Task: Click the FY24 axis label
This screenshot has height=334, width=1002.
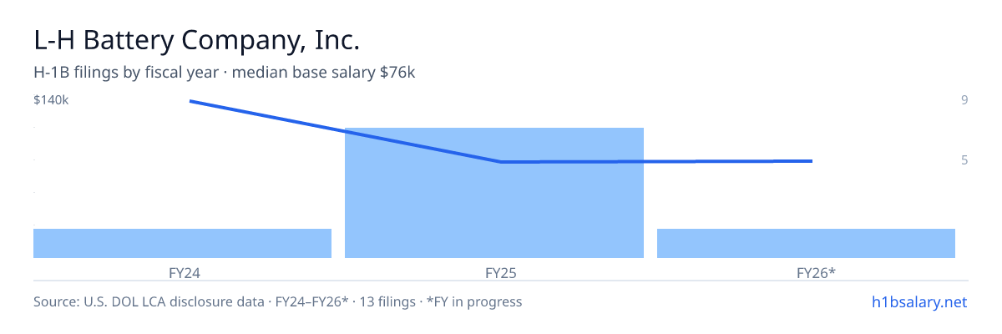Action: [x=183, y=272]
